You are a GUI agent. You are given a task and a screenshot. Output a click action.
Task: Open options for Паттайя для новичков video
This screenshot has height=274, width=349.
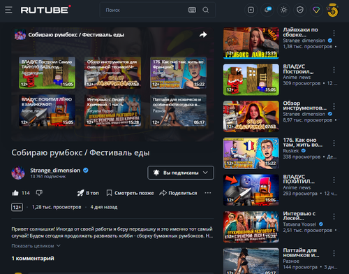click(334, 253)
